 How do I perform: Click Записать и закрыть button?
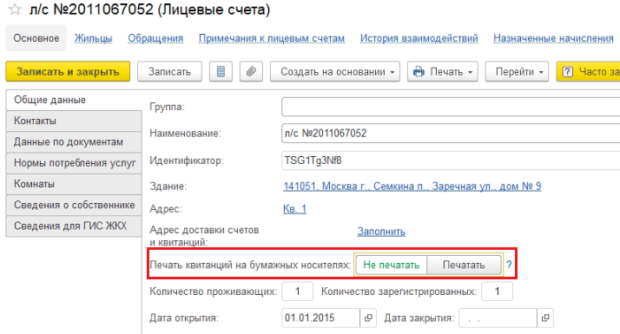point(68,71)
